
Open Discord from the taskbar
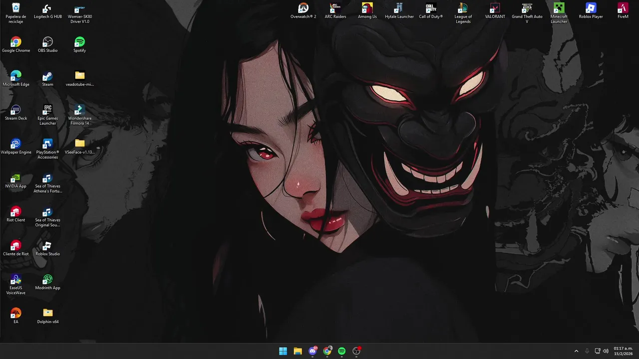click(x=313, y=351)
